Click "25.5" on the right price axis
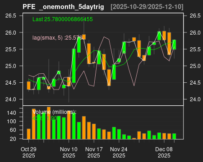The width and height of the screenshot is (203, 162). 195,49
